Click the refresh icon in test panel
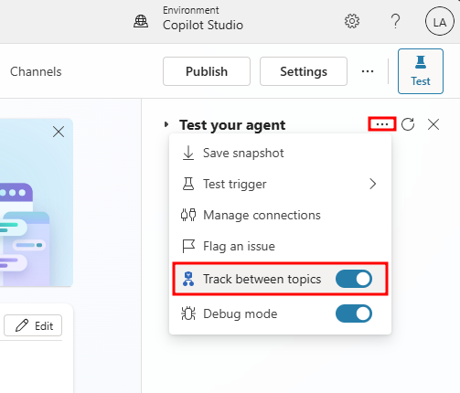The height and width of the screenshot is (393, 460). 408,124
